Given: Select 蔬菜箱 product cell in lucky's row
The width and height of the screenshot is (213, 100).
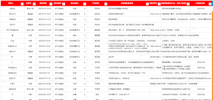Looking at the screenshot, I should (97, 41).
